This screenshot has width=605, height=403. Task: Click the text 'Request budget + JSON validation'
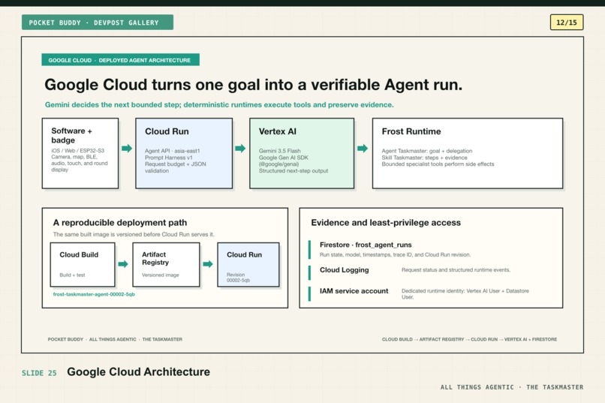point(176,167)
